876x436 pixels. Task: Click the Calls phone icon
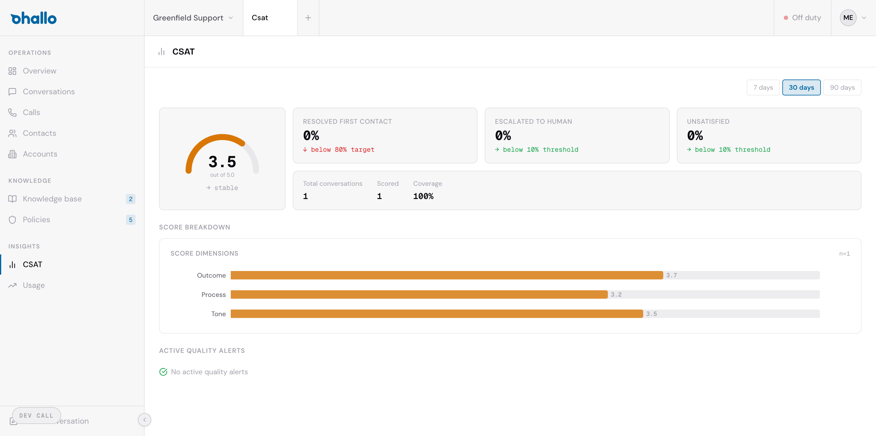[12, 113]
